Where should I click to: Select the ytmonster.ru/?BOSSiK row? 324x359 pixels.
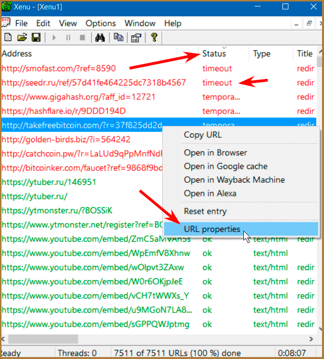83,210
